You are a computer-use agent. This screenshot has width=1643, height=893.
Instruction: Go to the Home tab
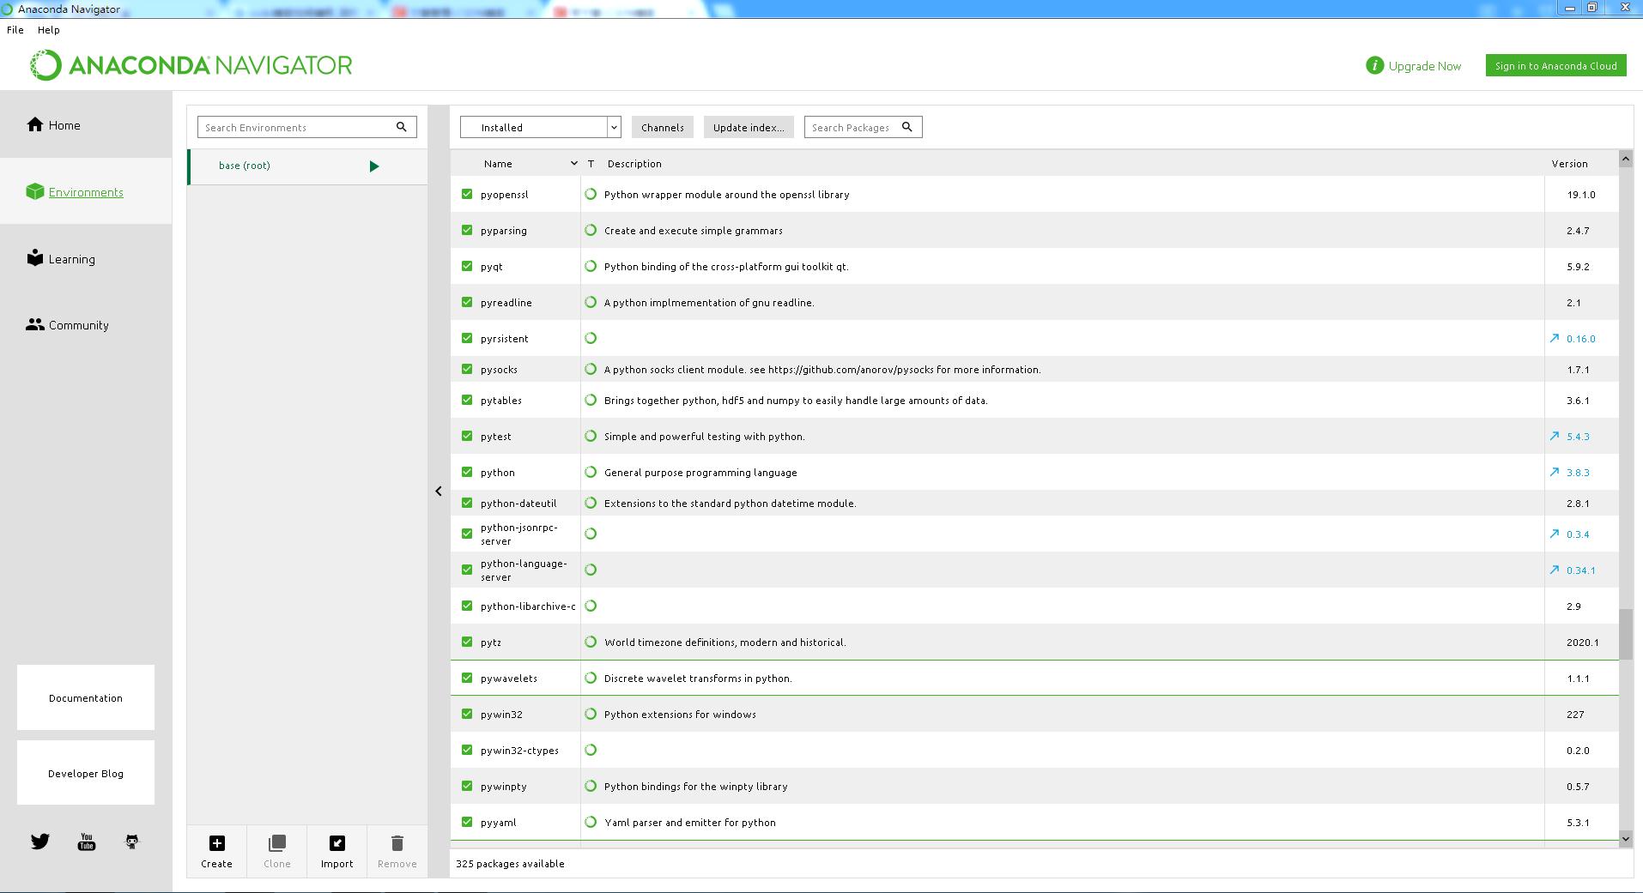[86, 124]
